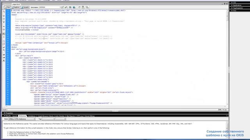Switch to Code view button
The width and height of the screenshot is (250, 140).
coord(7,7)
